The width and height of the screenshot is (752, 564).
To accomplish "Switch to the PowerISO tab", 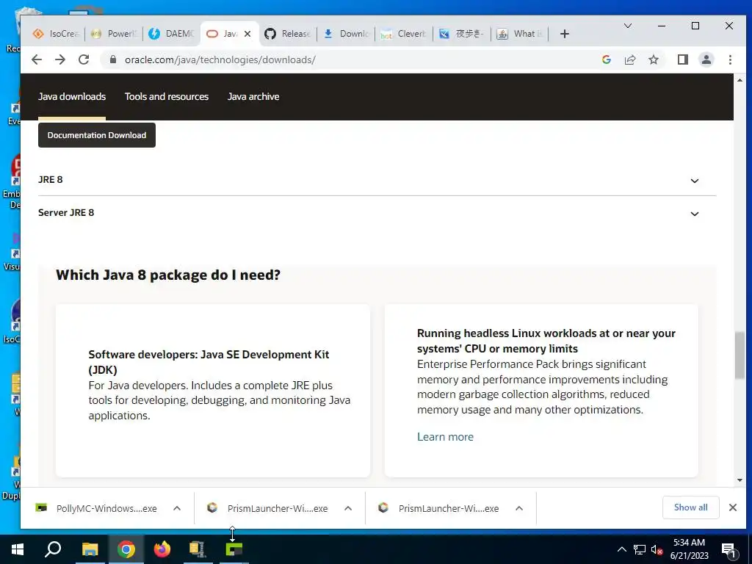I will (x=114, y=34).
